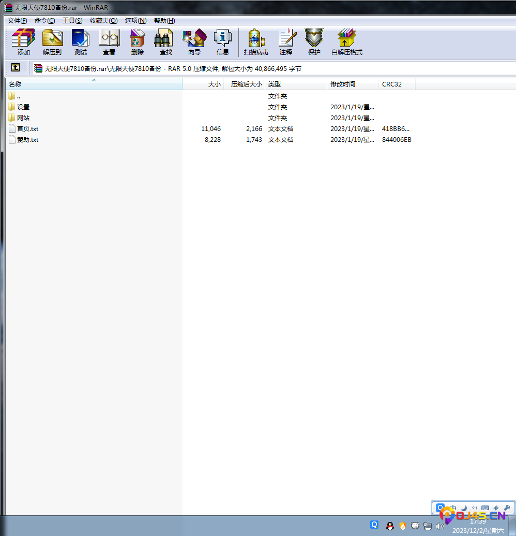Open the 收藏夹(O) menu
The width and height of the screenshot is (516, 536).
pyautogui.click(x=104, y=21)
